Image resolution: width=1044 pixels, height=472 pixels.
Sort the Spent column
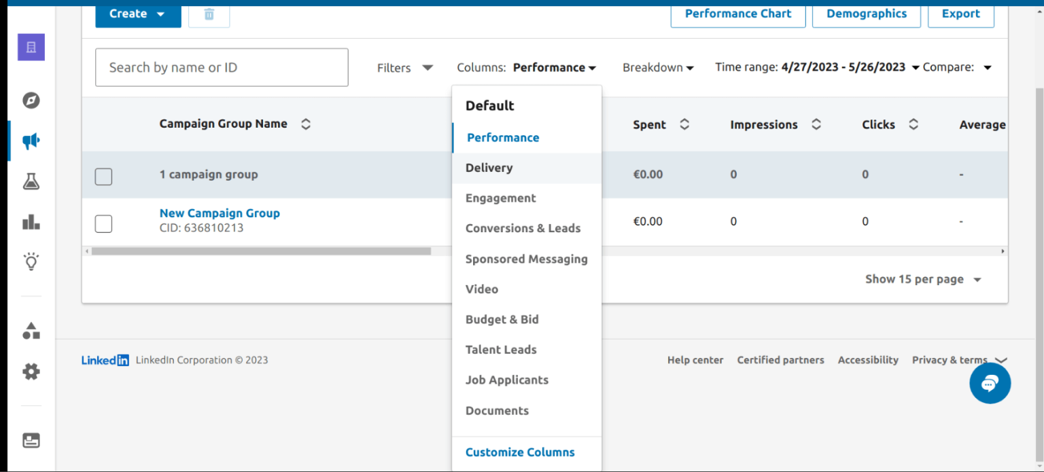pos(684,124)
